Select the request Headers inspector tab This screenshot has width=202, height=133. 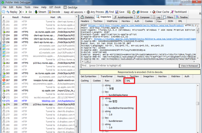click(x=85, y=21)
